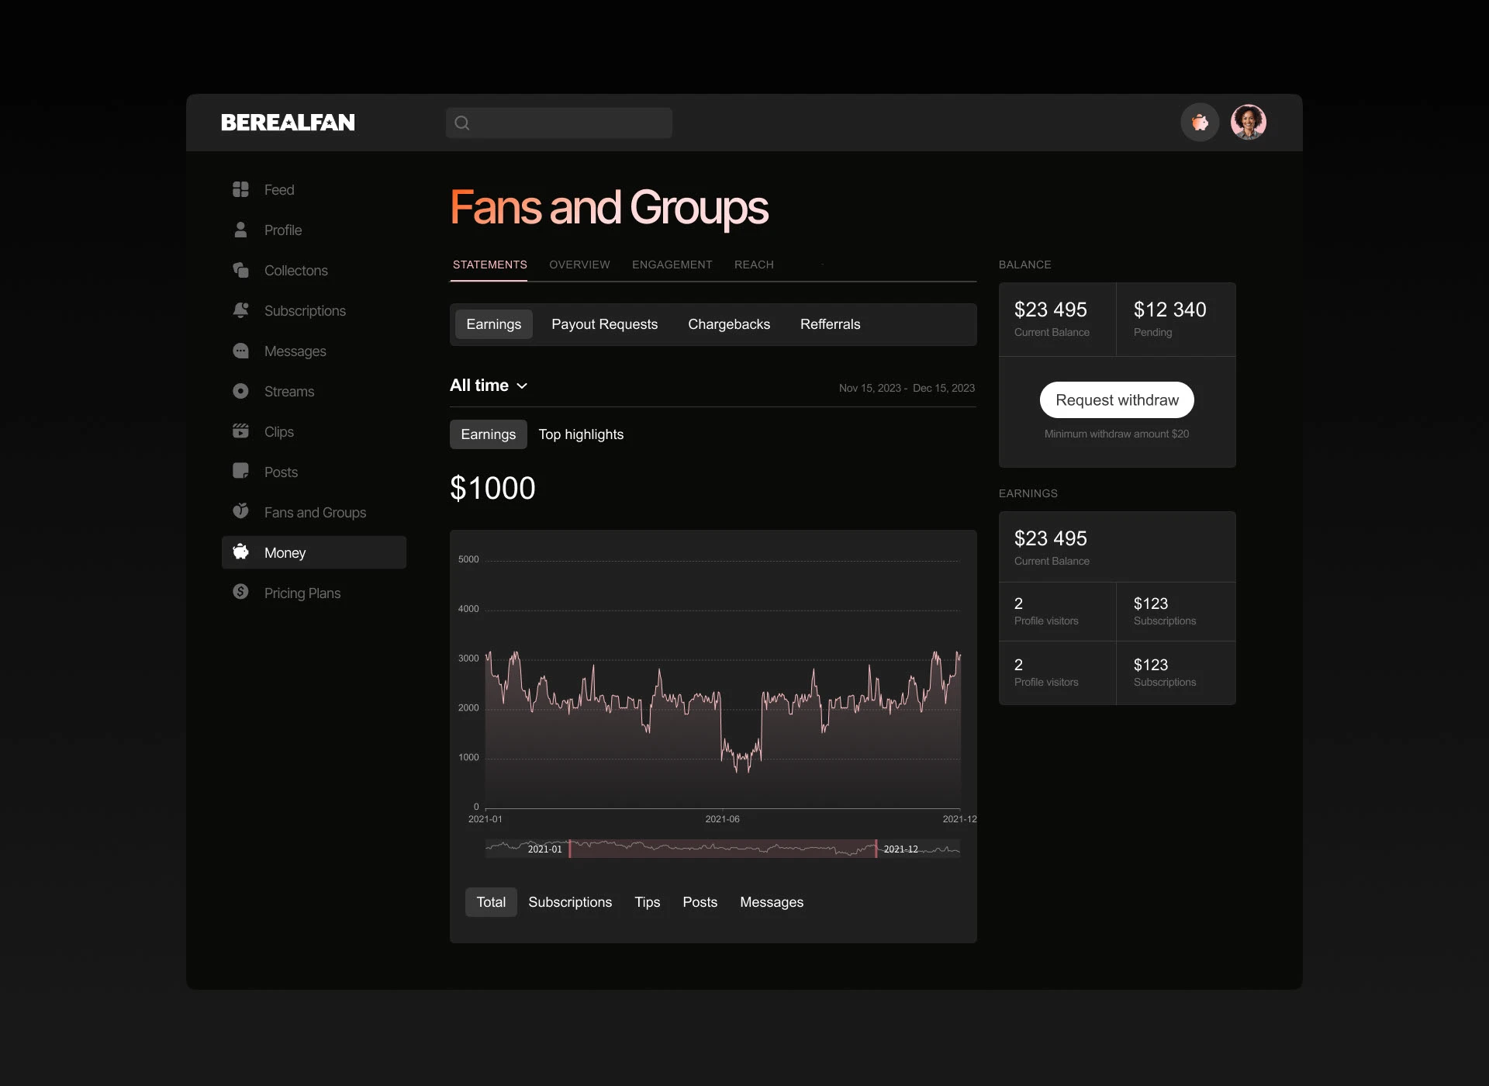Click the piggy bank icon in top bar

(1199, 122)
